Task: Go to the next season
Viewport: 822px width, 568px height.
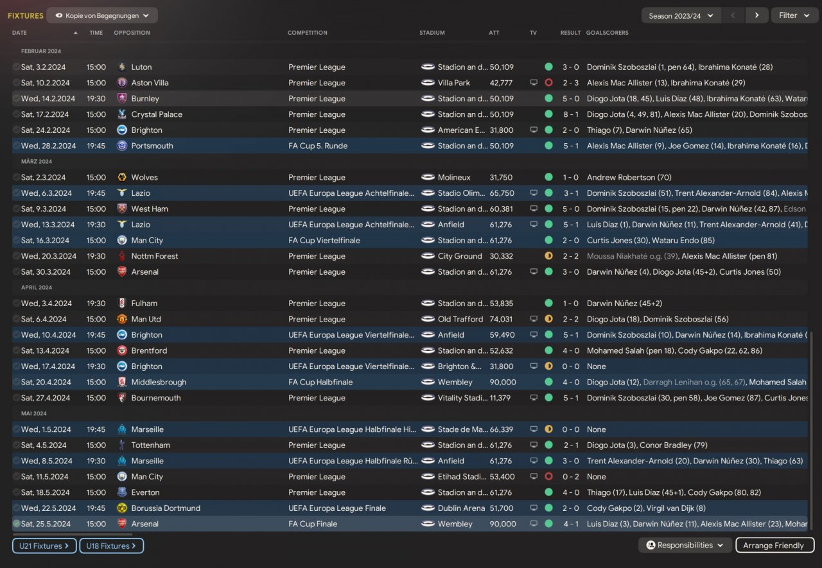Action: [756, 15]
